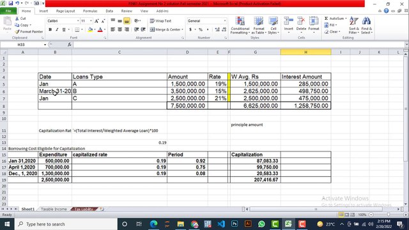
Task: Toggle Wrap Text
Action: (160, 21)
